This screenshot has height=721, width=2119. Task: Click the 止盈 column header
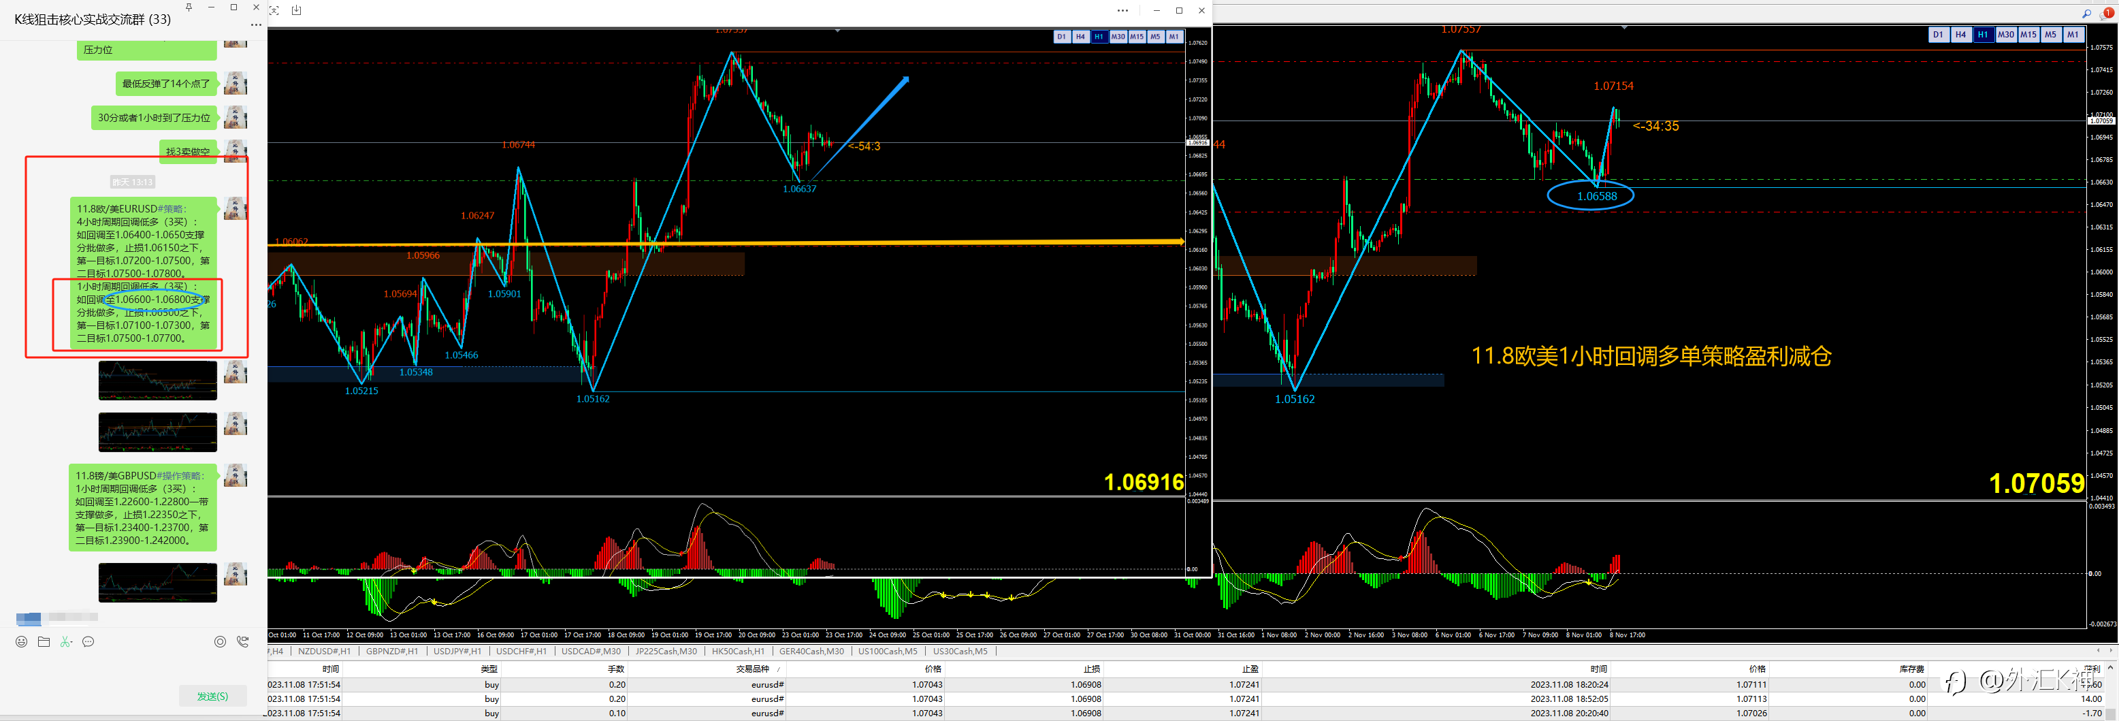[1250, 669]
